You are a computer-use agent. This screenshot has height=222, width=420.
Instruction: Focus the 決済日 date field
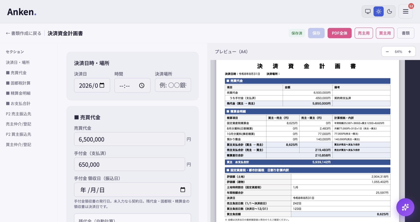[92, 85]
